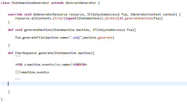
Task: Click the extends keyword
Action: click(57, 3)
